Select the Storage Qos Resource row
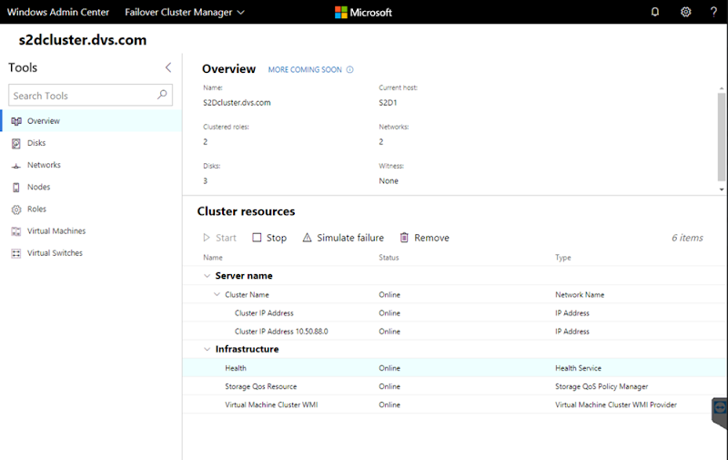 coord(455,386)
